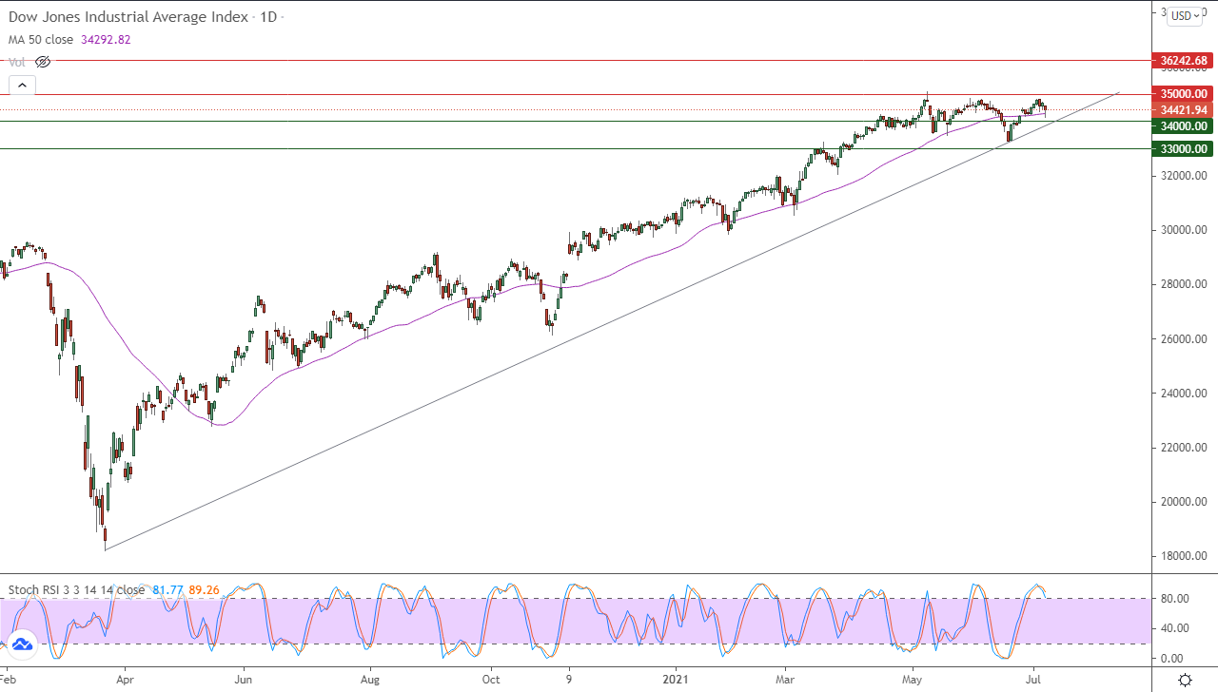Open the USD currency dropdown
This screenshot has width=1218, height=692.
(x=1186, y=15)
